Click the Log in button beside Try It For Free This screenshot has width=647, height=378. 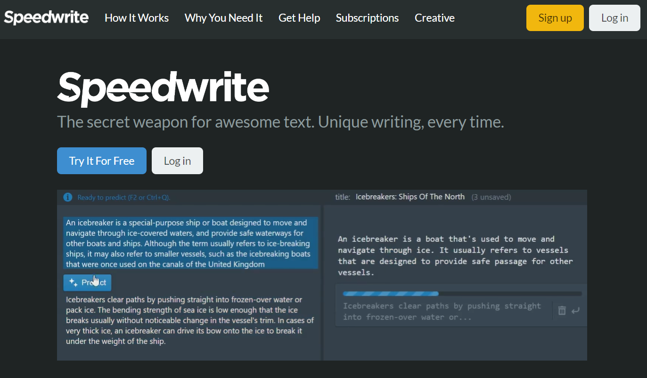pyautogui.click(x=177, y=161)
